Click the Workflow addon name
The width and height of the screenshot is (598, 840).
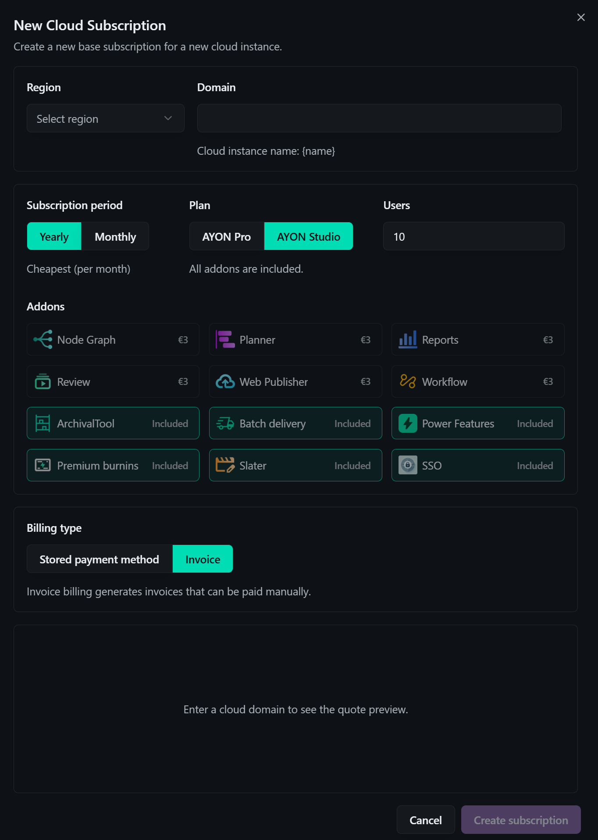point(445,382)
